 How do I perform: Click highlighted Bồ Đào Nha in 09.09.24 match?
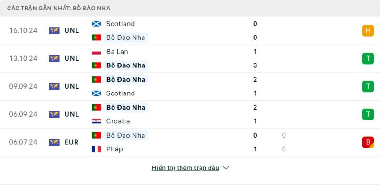point(125,79)
